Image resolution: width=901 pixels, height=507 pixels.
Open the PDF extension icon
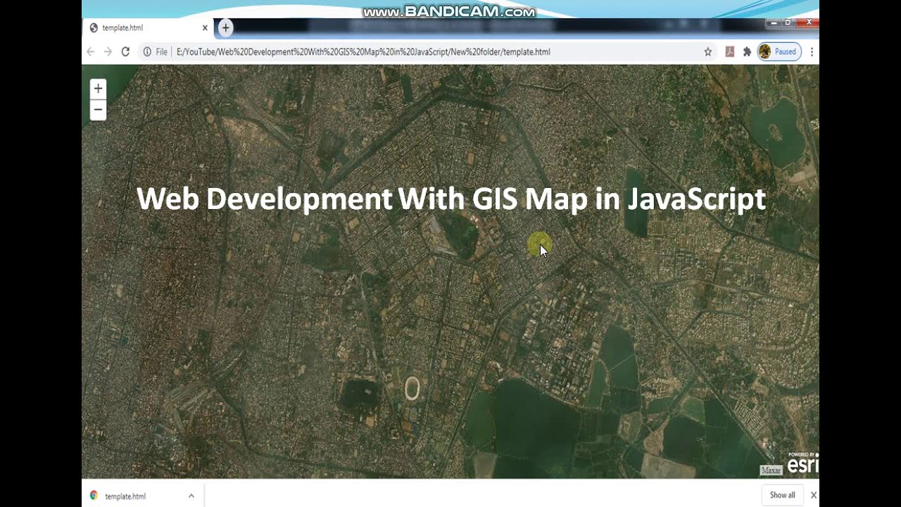[x=730, y=51]
